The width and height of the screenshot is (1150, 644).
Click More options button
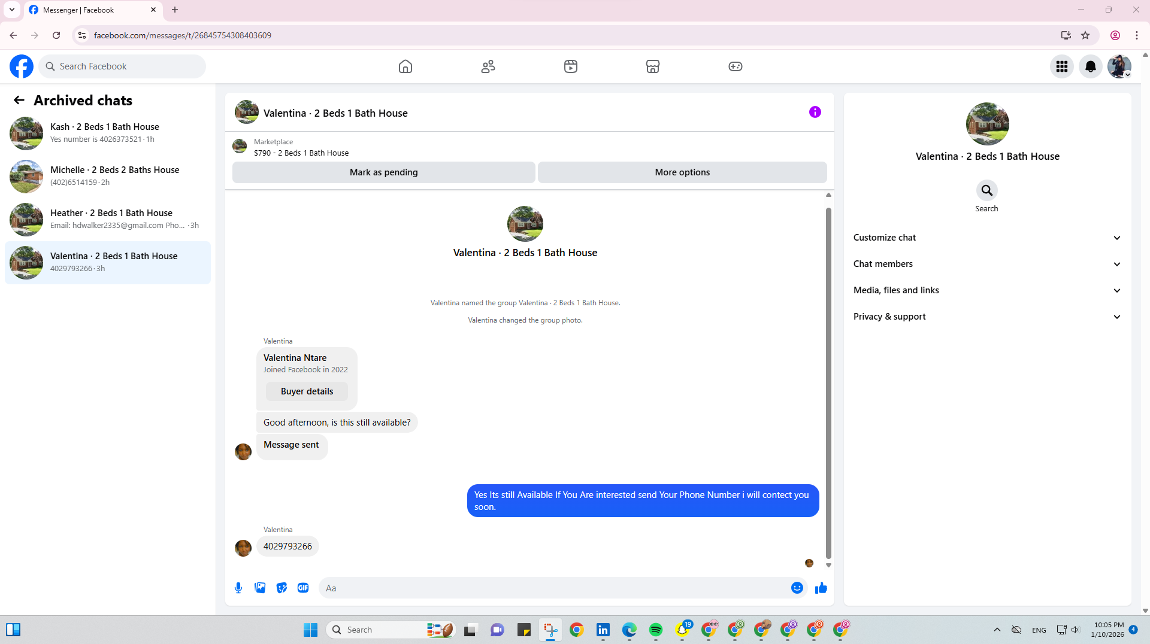point(682,172)
